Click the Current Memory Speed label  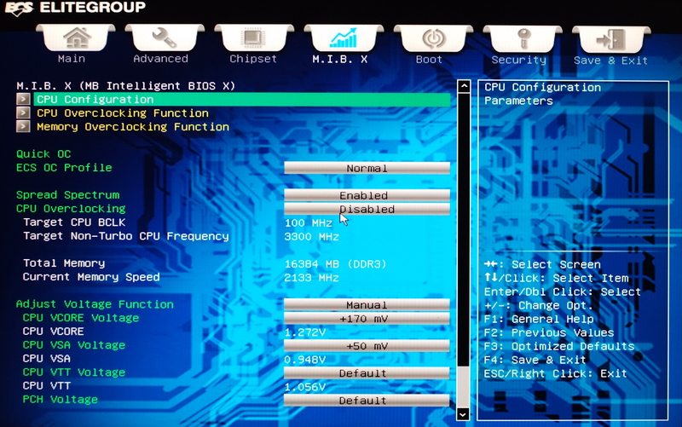click(x=91, y=277)
